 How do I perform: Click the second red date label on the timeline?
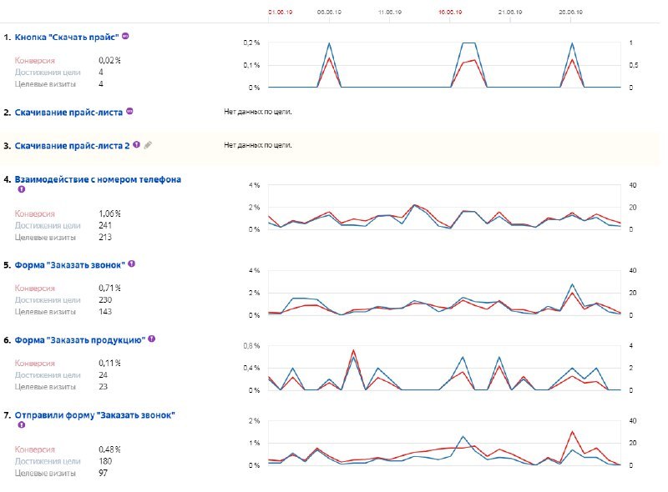(450, 12)
